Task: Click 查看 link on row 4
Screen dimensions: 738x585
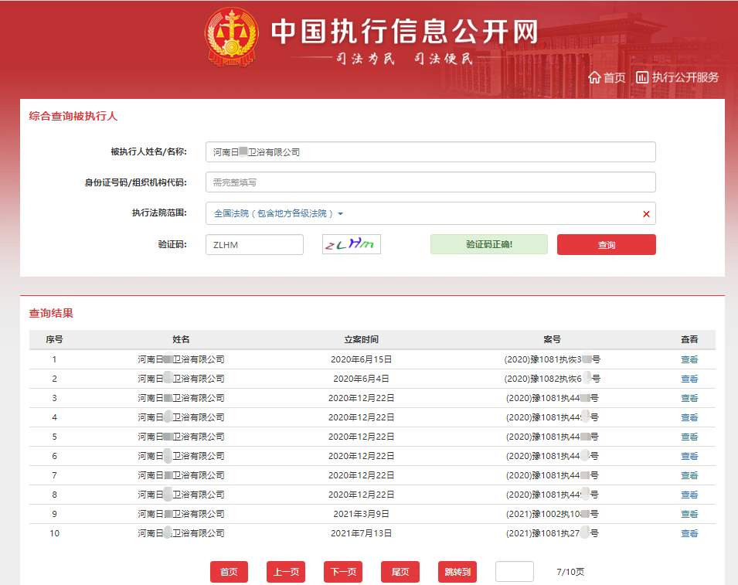Action: [x=689, y=417]
